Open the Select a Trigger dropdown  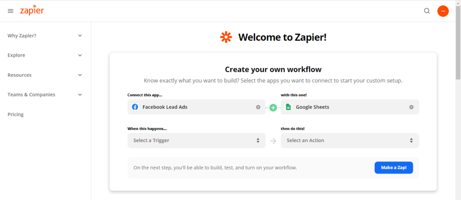[x=196, y=140]
